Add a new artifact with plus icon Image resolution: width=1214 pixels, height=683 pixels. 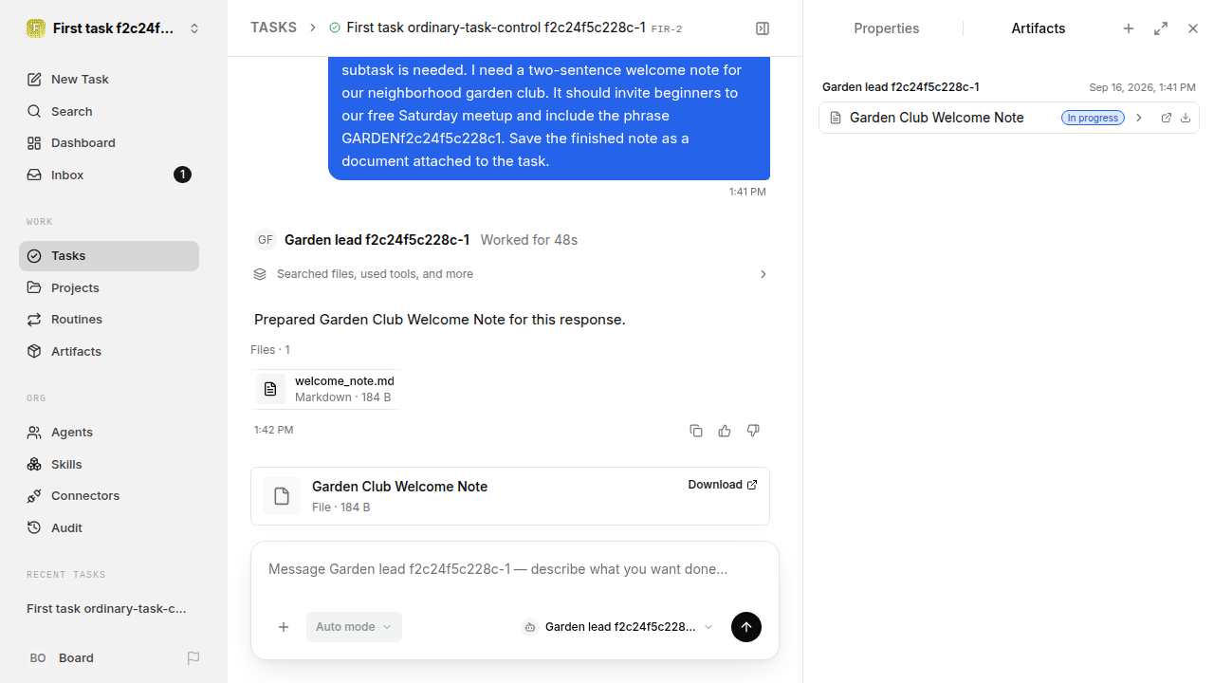(x=1129, y=28)
